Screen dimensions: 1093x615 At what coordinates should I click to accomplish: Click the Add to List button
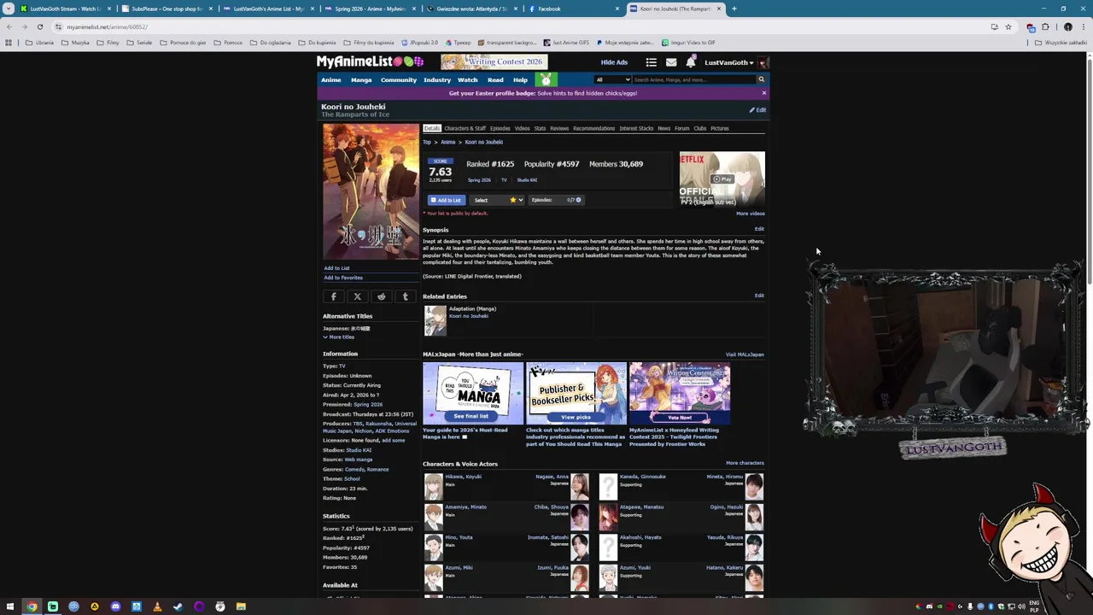click(446, 200)
